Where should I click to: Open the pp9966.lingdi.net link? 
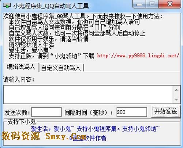[x=138, y=56]
